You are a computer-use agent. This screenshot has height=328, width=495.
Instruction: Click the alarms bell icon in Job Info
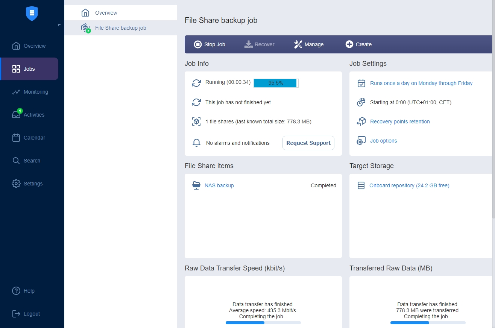coord(196,143)
